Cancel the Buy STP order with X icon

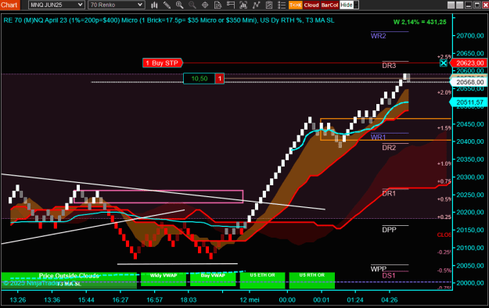coord(443,63)
